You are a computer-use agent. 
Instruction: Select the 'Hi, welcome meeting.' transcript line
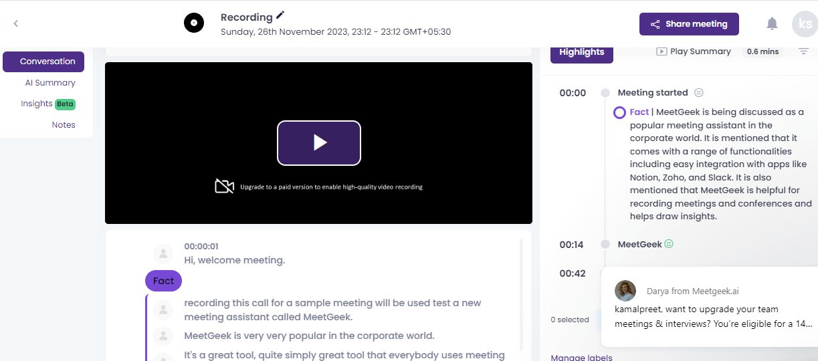[235, 260]
